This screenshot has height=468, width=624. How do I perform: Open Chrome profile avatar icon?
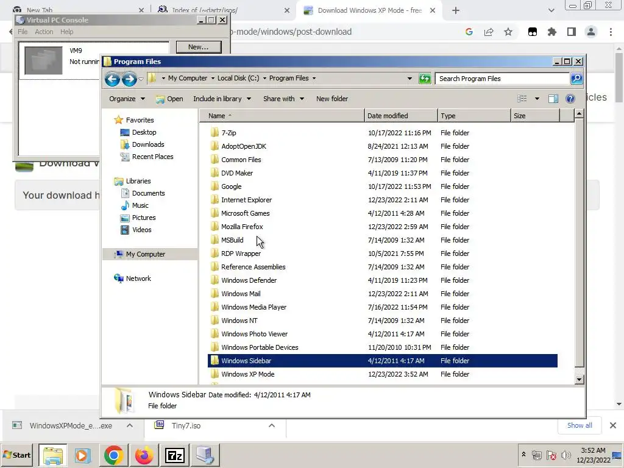coord(591,32)
